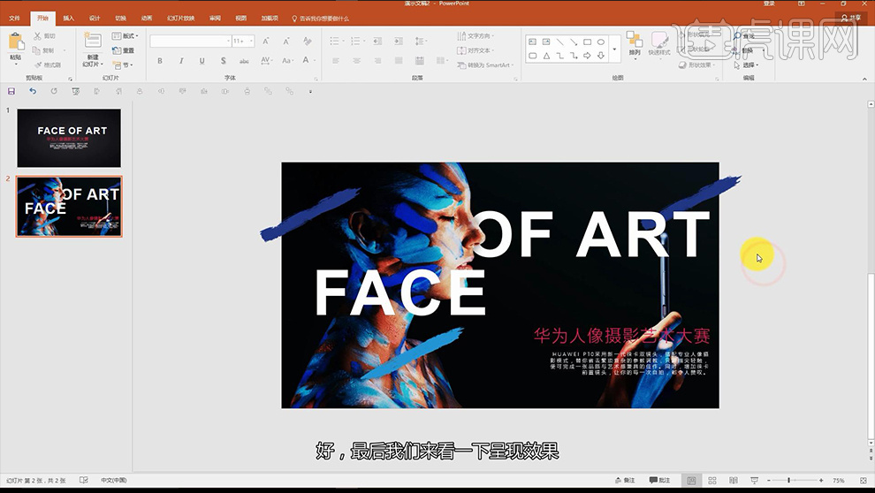Expand the shapes gallery more arrow
The height and width of the screenshot is (493, 875).
(614, 49)
